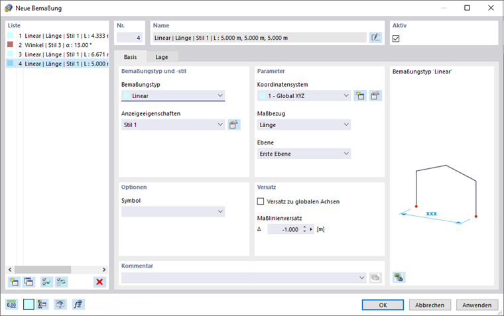Viewport: 504px width, 316px height.
Task: Edit the Stil 1 display properties icon
Action: point(233,125)
